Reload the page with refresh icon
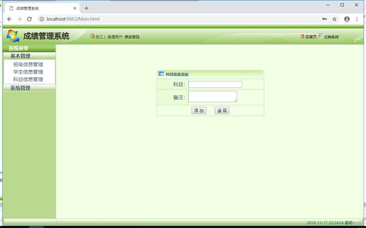Viewport: 366px width, 228px height. [29, 19]
